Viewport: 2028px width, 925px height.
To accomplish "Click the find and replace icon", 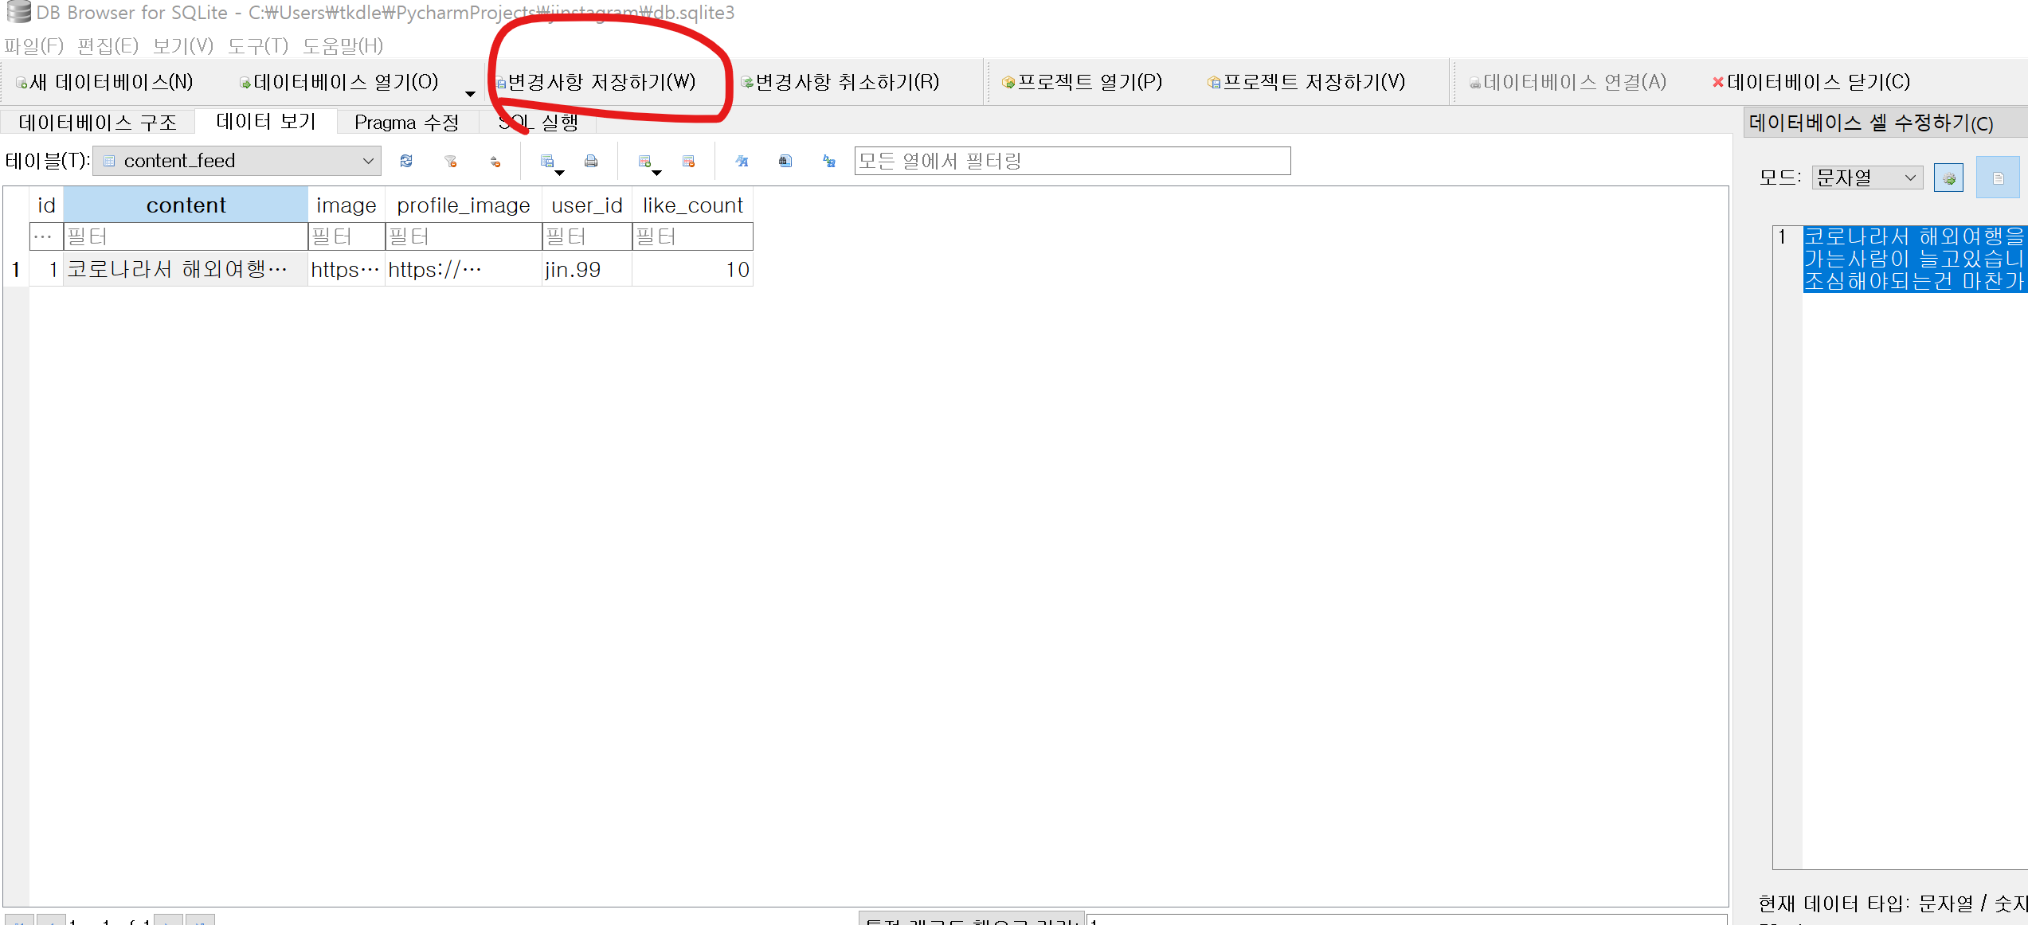I will coord(829,162).
